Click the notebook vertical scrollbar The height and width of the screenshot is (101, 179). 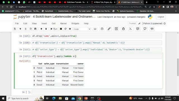click(x=178, y=67)
